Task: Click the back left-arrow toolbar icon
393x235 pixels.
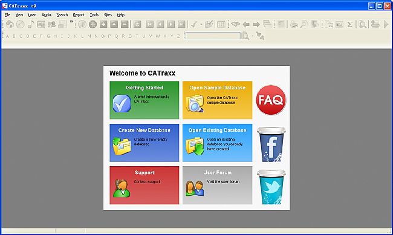Action: coord(246,24)
